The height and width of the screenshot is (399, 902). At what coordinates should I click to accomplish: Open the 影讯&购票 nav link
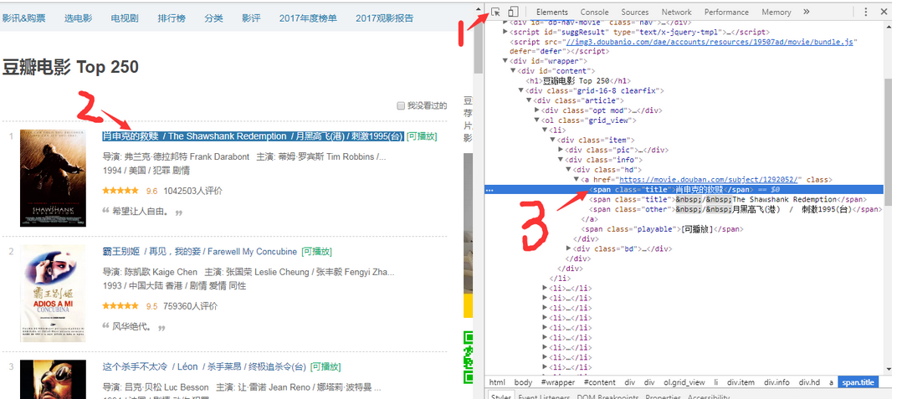tap(23, 18)
